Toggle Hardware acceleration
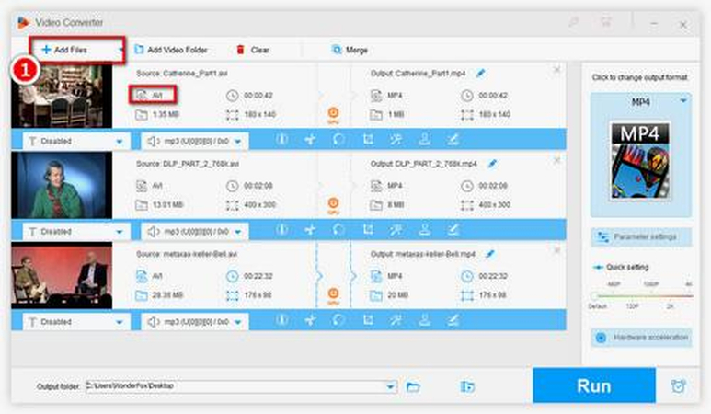711x414 pixels. (x=641, y=338)
